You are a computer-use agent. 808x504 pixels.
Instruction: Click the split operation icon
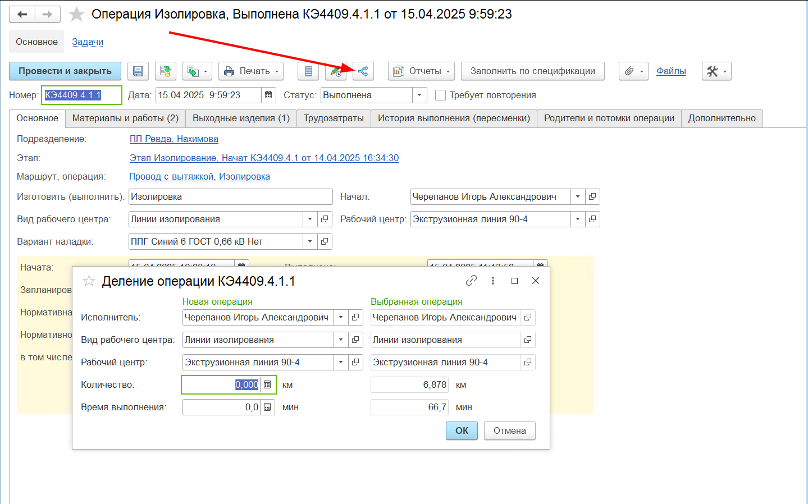363,71
